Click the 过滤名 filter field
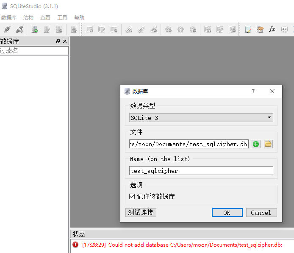The width and height of the screenshot is (294, 253). pyautogui.click(x=34, y=50)
